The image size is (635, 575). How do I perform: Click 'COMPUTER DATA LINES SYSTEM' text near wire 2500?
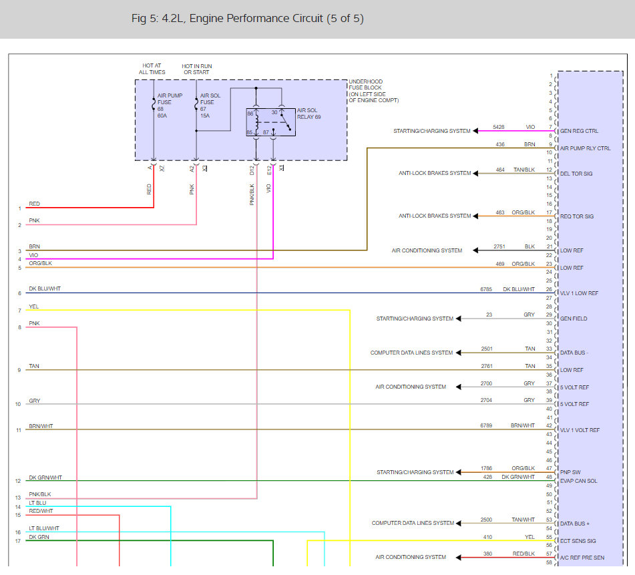pyautogui.click(x=413, y=523)
